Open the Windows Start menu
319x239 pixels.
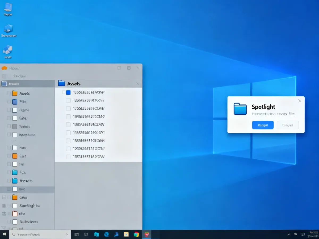click(x=4, y=234)
